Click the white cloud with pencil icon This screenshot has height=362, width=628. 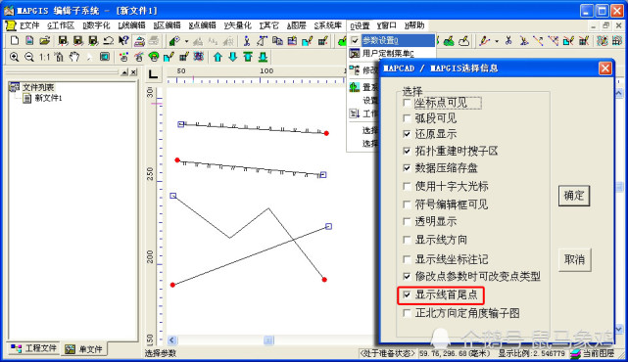click(463, 40)
